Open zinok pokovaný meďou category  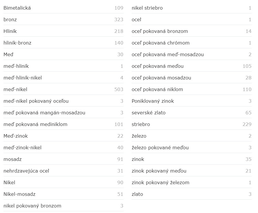point(159,171)
